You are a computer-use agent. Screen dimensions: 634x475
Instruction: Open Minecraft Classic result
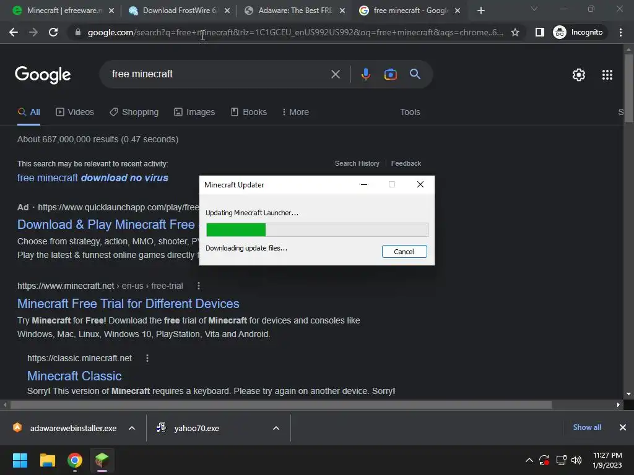point(74,376)
